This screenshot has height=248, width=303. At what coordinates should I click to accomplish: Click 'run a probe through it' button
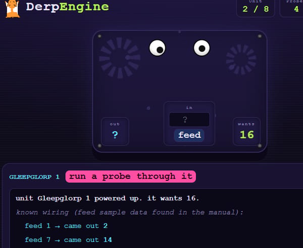(x=131, y=176)
